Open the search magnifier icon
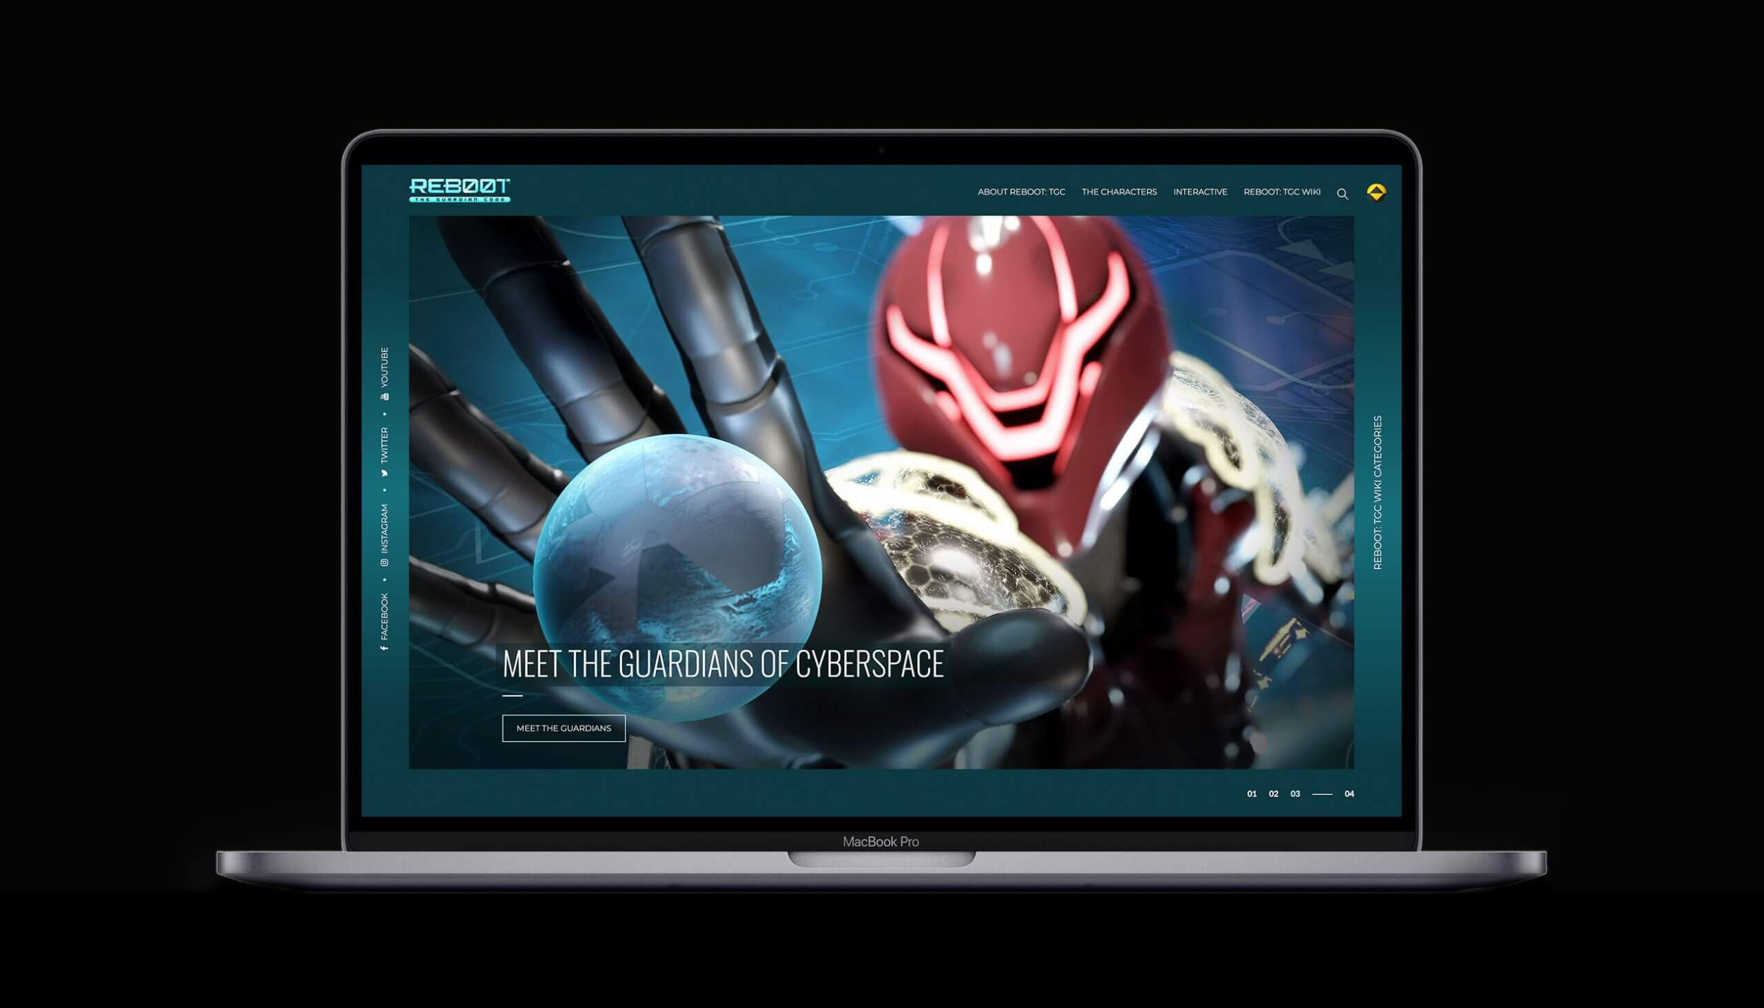The height and width of the screenshot is (1008, 1764). 1342,194
